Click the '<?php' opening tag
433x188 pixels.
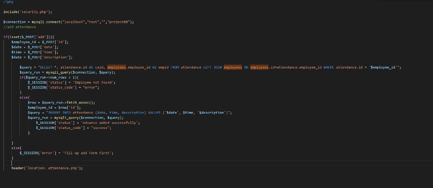[8, 2]
